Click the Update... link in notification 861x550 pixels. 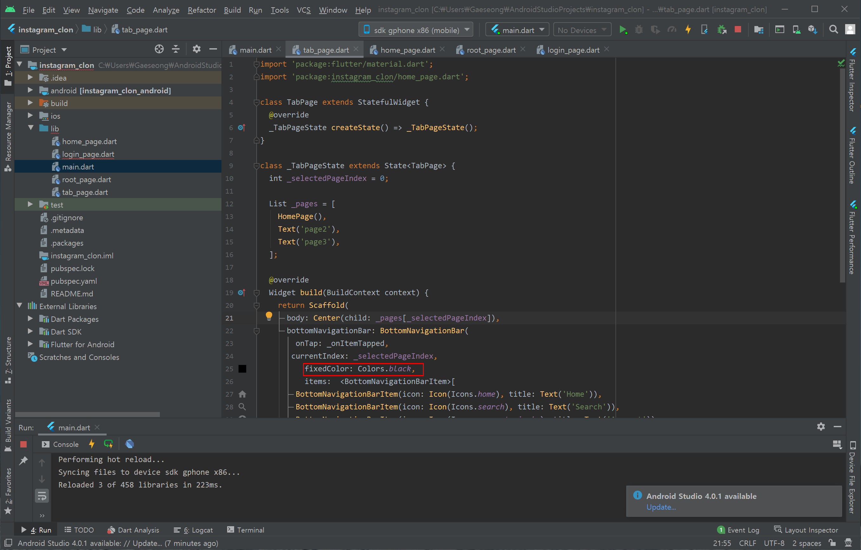click(x=661, y=507)
